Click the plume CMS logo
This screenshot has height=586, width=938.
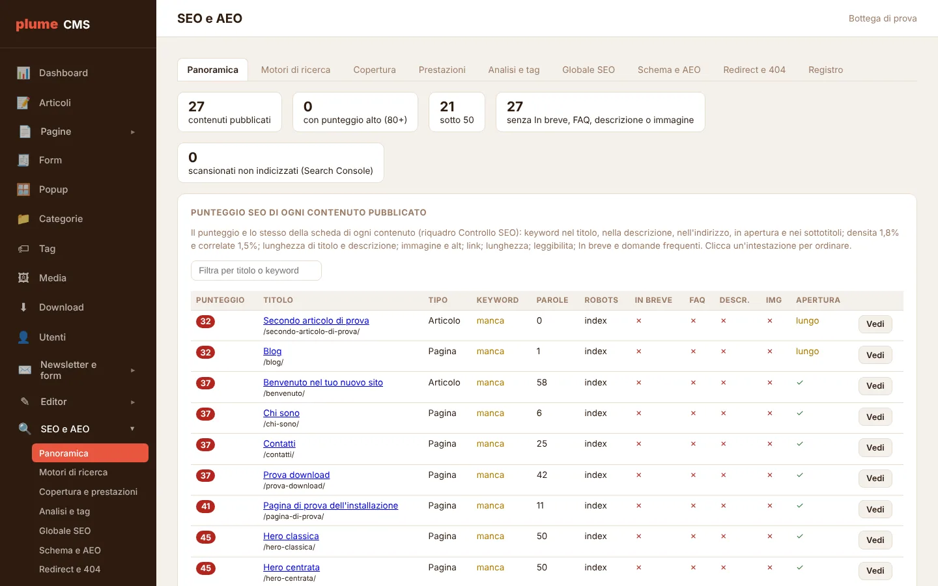point(53,24)
